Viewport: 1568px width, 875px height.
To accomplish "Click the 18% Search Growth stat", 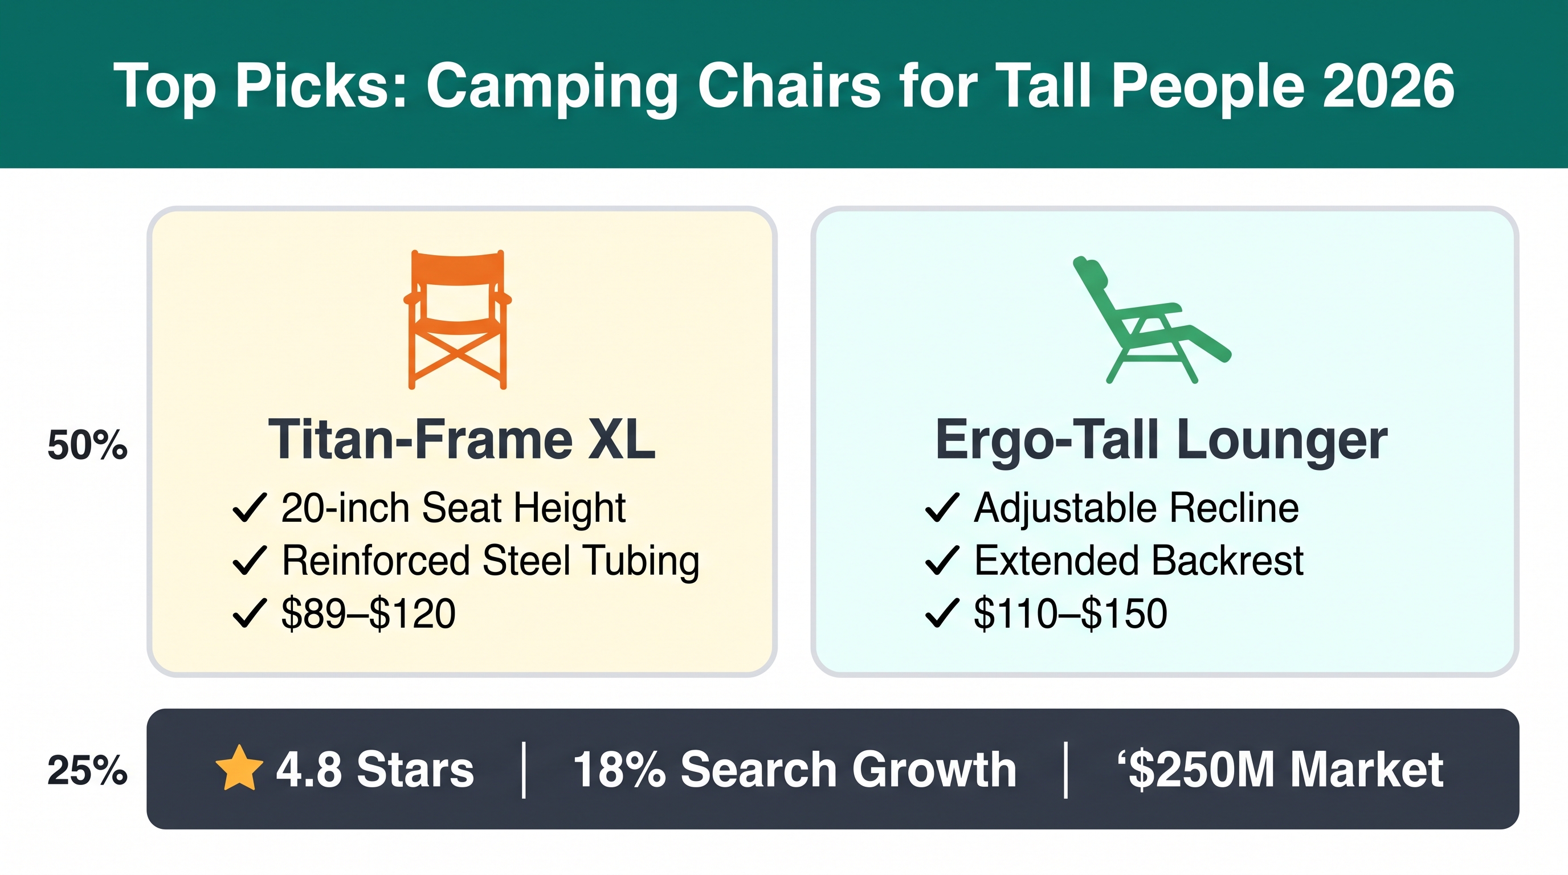I will coord(795,769).
